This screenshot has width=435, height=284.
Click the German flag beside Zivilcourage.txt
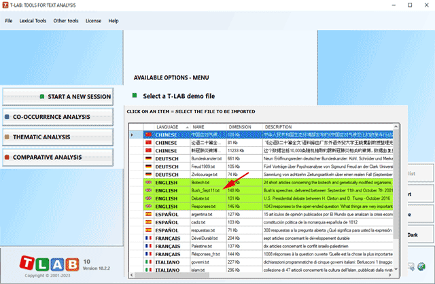tap(148, 175)
